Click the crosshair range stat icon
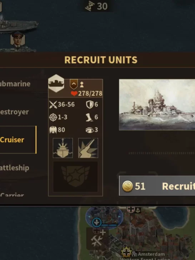 (x=53, y=117)
